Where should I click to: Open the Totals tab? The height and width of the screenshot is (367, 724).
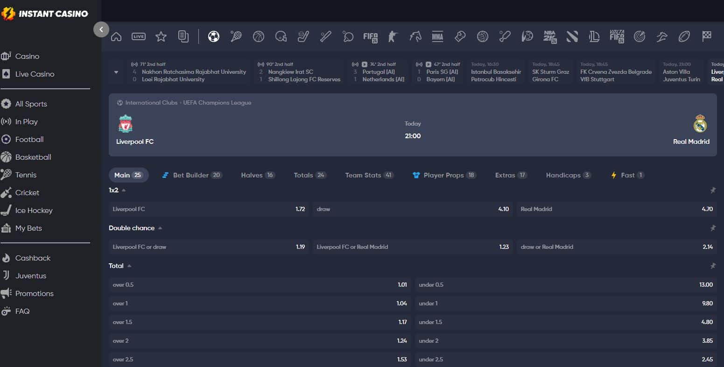(310, 175)
